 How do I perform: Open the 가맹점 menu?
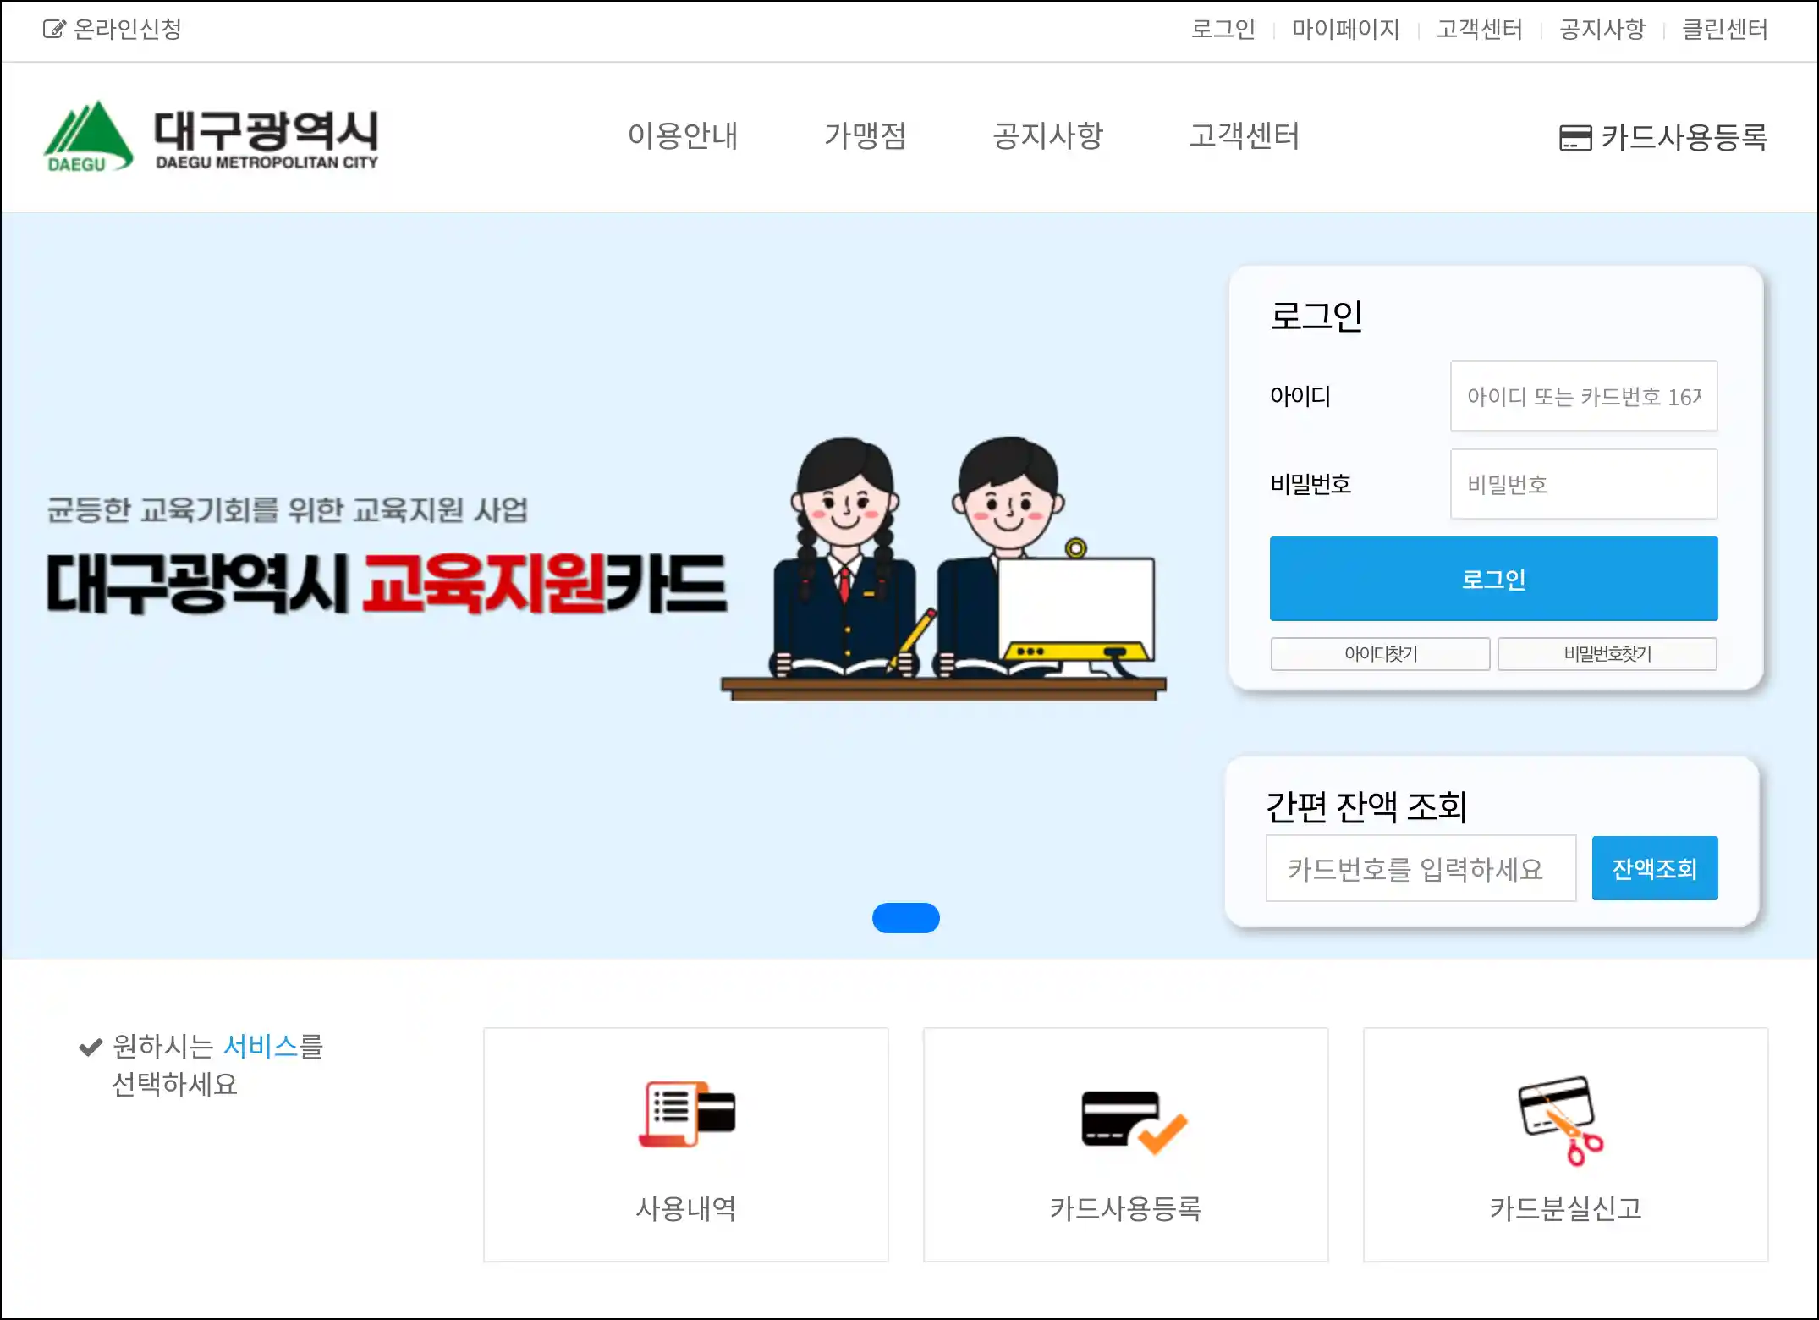865,136
